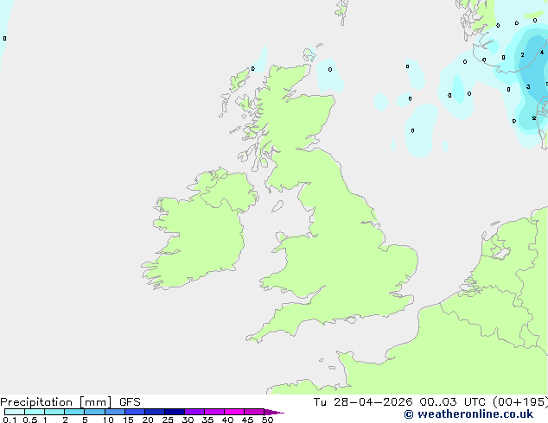Click the above-50 mm arrow legend tip
The width and height of the screenshot is (548, 423).
274,412
